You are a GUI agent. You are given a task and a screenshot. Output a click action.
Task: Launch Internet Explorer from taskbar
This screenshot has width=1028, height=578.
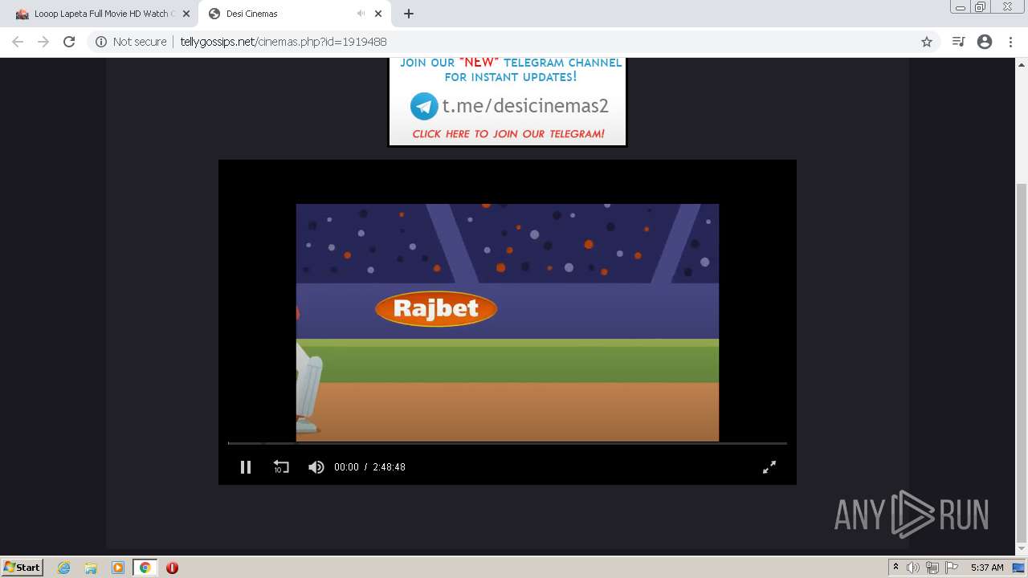click(63, 568)
